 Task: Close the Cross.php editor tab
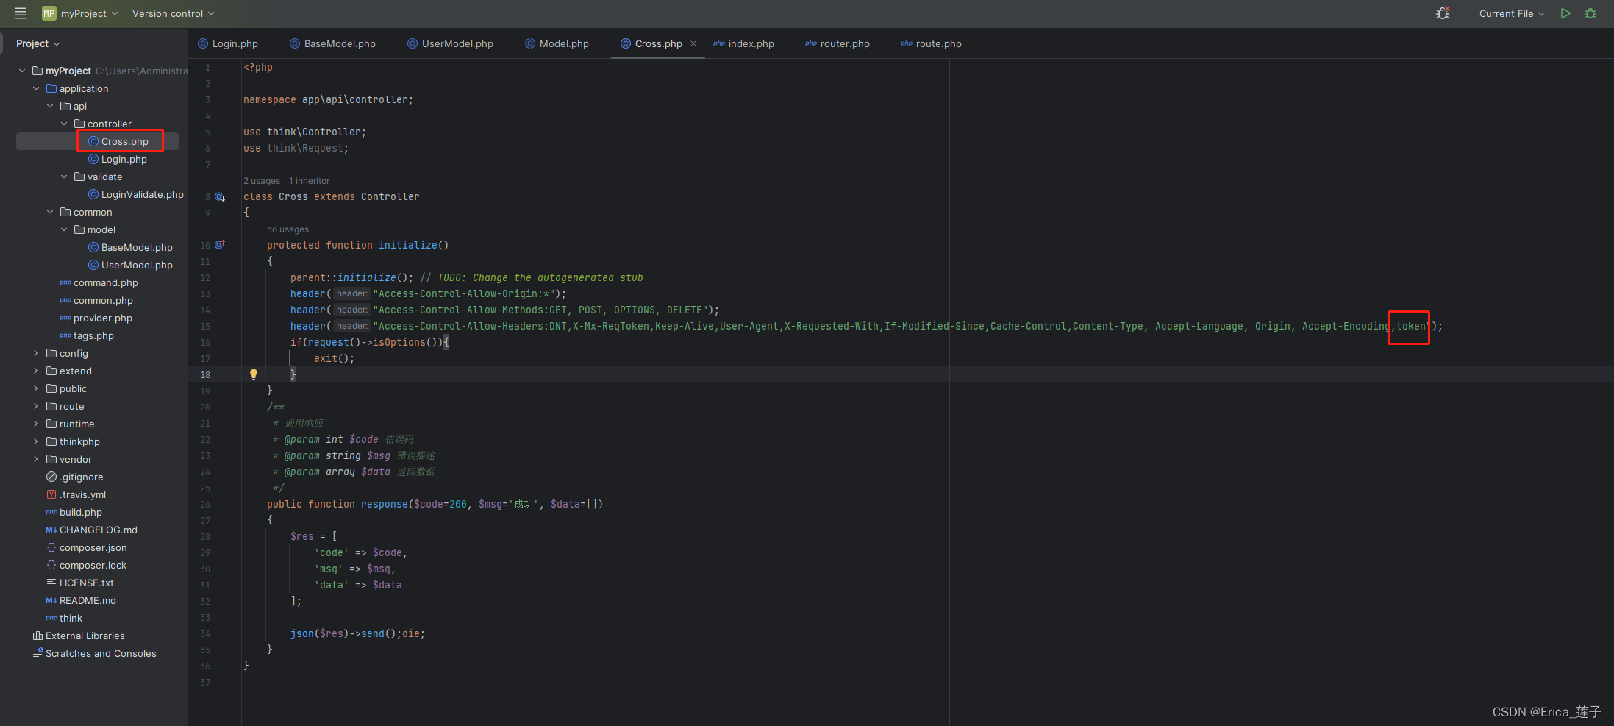tap(693, 43)
